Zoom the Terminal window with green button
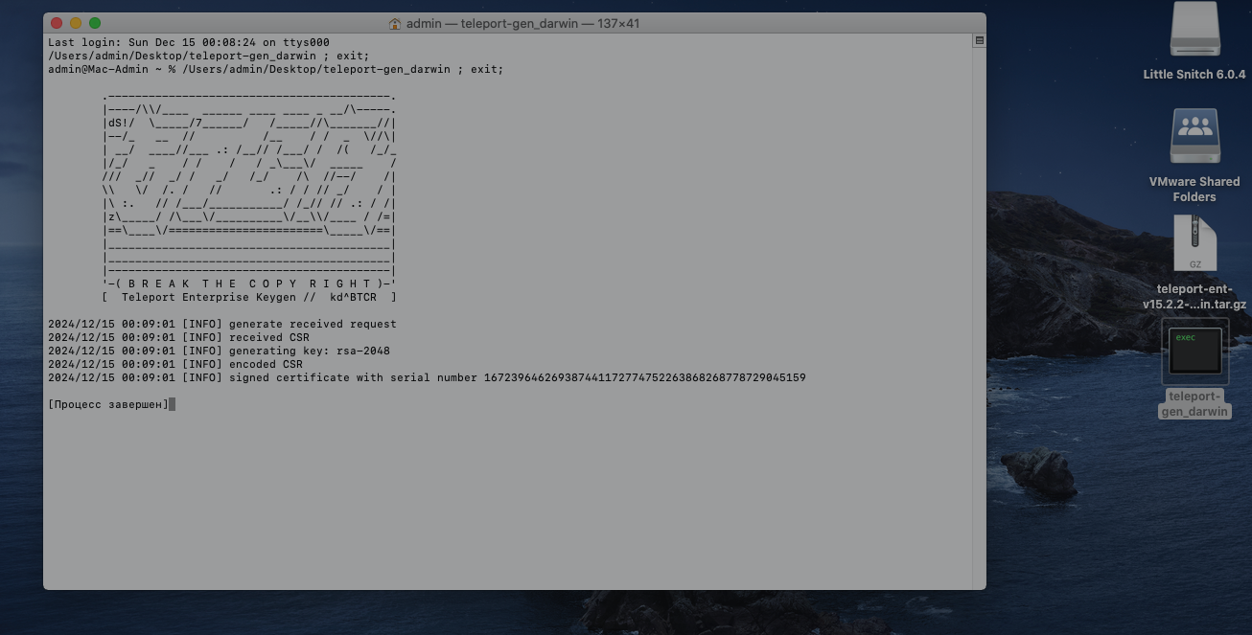 (x=95, y=23)
